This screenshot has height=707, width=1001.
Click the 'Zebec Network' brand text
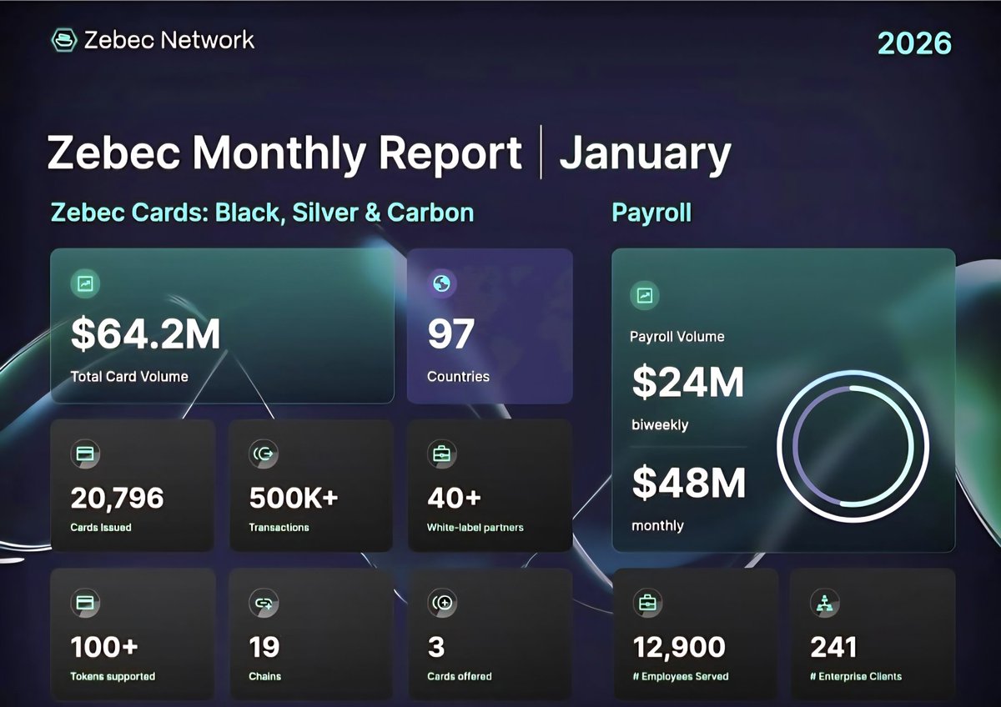[x=169, y=39]
